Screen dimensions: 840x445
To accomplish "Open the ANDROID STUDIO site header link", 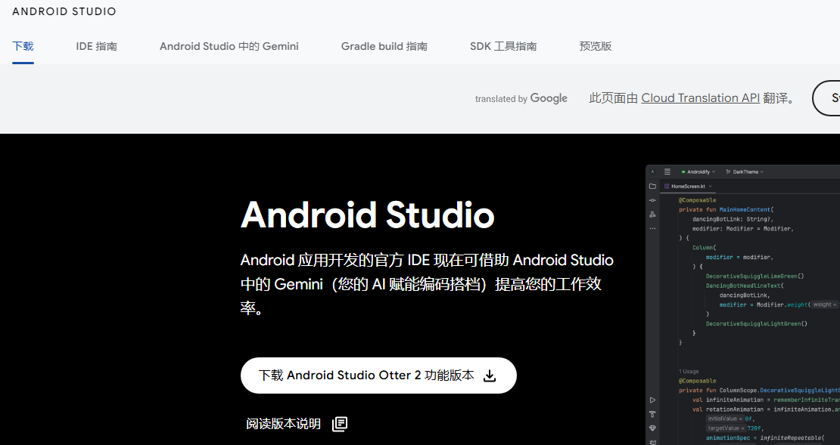I will (64, 11).
